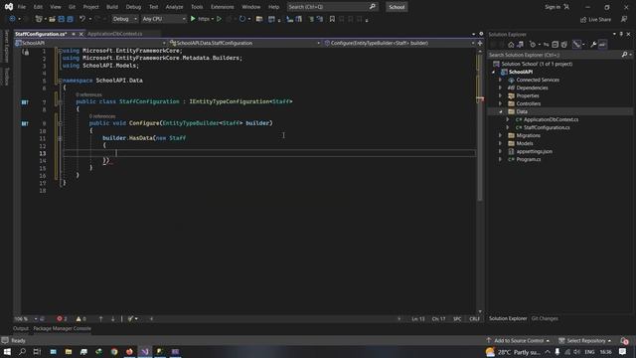Viewport: 636px width, 358px height.
Task: Switch to ApplicationDbContext.cs tab
Action: pyautogui.click(x=115, y=34)
